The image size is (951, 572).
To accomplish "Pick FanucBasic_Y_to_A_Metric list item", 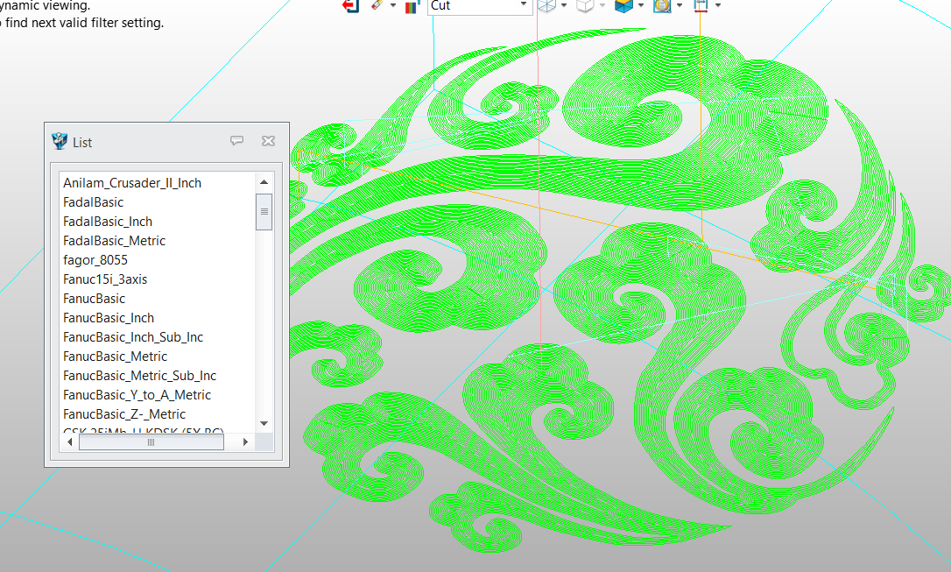I will tap(137, 395).
